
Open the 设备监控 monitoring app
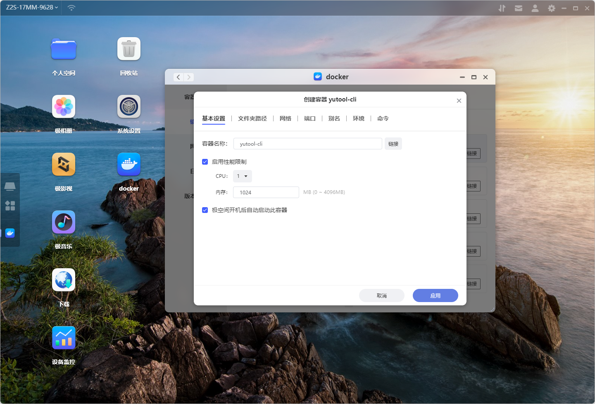(64, 338)
